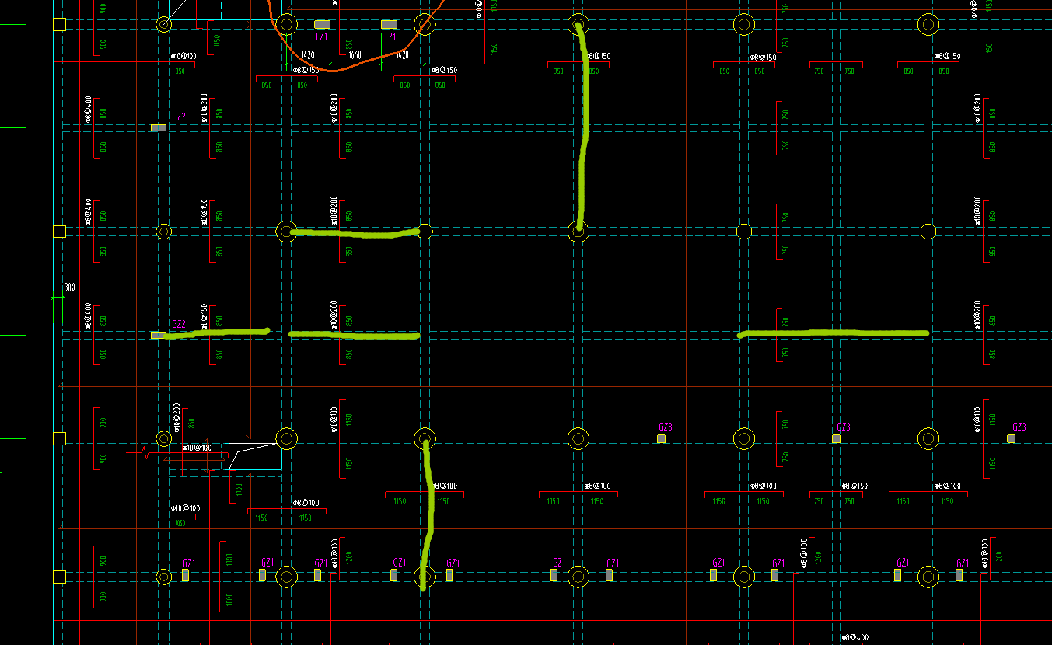Select the white-outlined slab opening rectangle

(x=254, y=457)
